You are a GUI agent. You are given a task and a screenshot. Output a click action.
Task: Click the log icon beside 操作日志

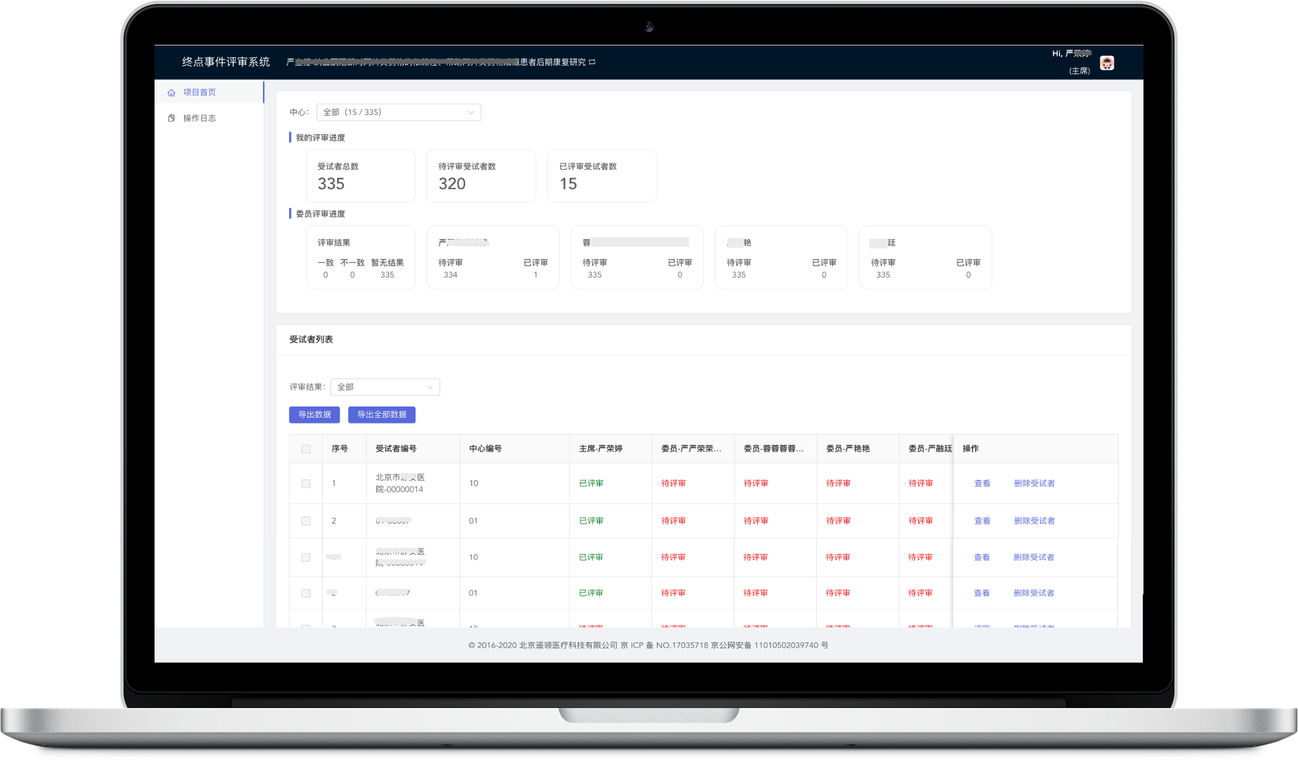(171, 118)
